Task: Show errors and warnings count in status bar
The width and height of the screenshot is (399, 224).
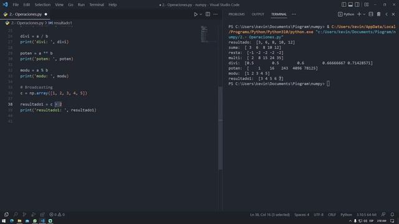Action: point(57,215)
